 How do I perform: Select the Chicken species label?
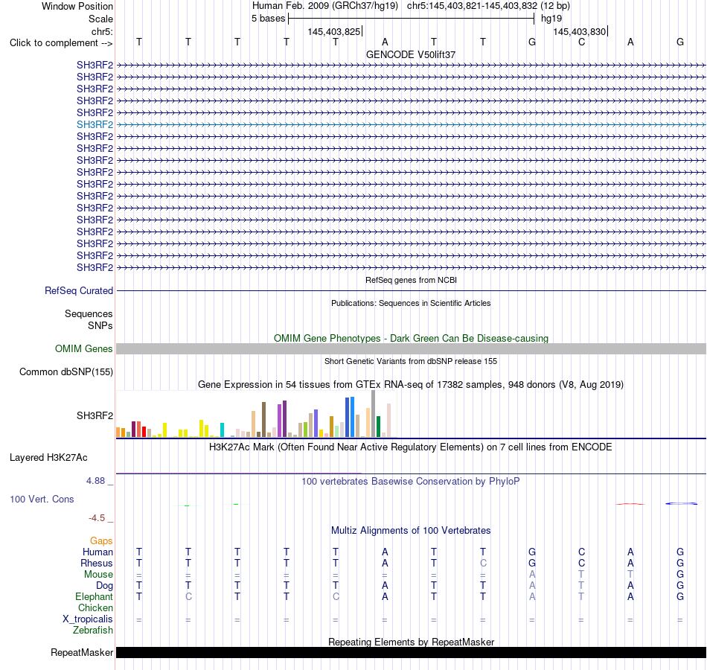click(x=95, y=607)
